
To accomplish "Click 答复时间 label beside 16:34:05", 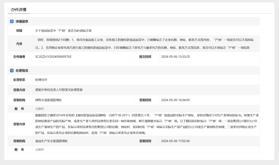I will point(145,100).
